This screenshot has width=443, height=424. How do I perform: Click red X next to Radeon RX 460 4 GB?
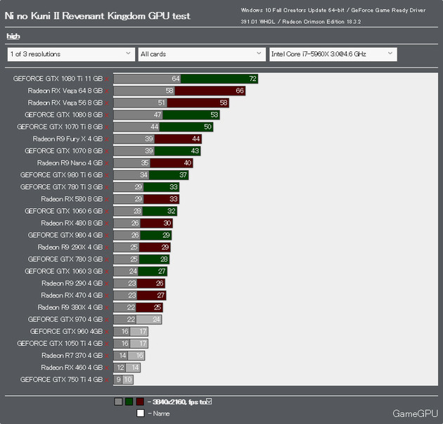click(106, 368)
